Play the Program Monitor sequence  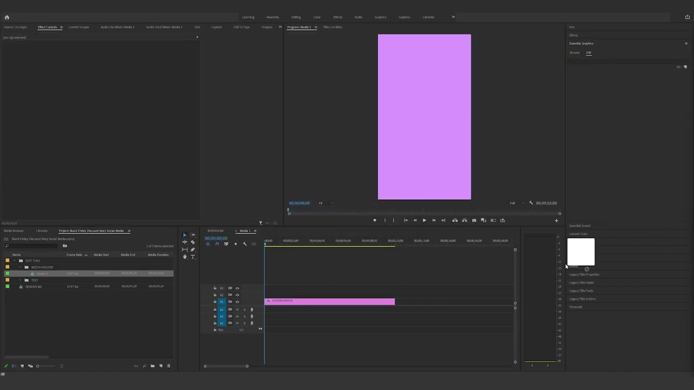(424, 220)
